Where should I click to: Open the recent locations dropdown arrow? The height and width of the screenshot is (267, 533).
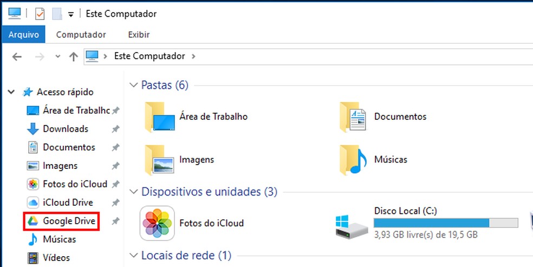coord(58,56)
